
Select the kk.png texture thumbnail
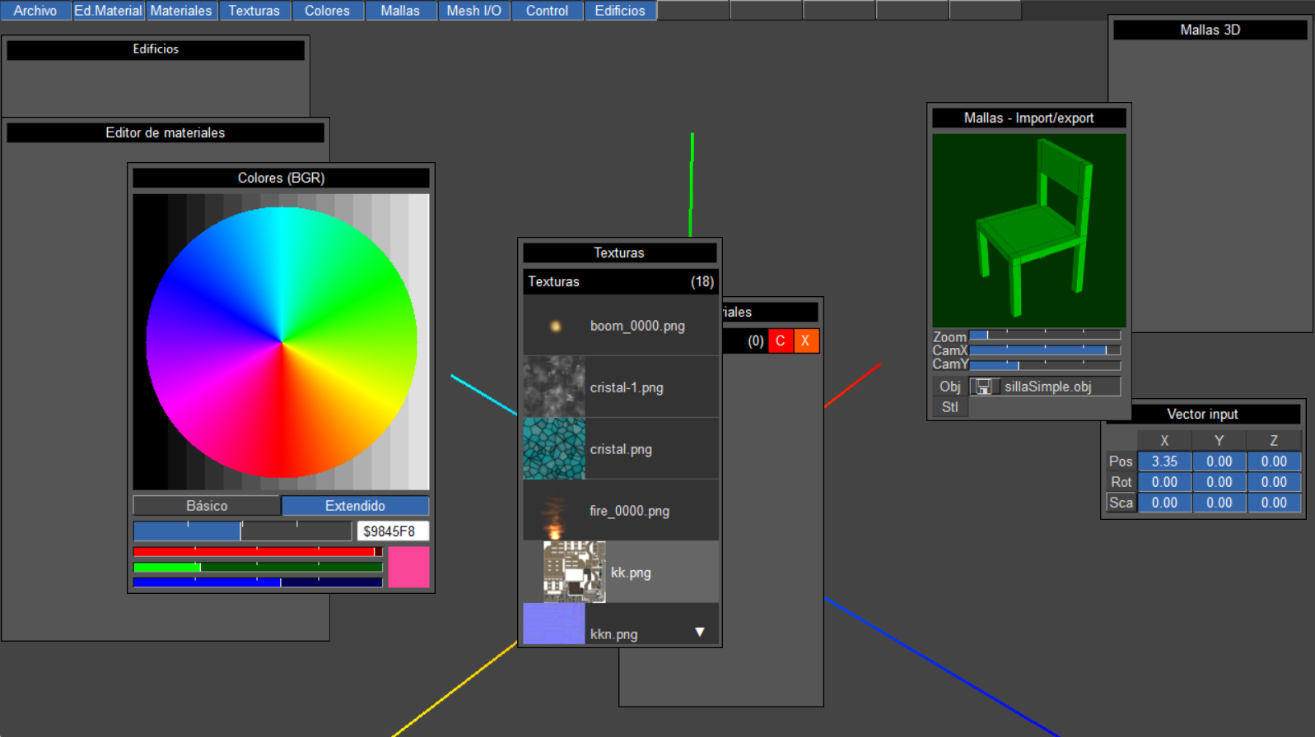click(575, 572)
